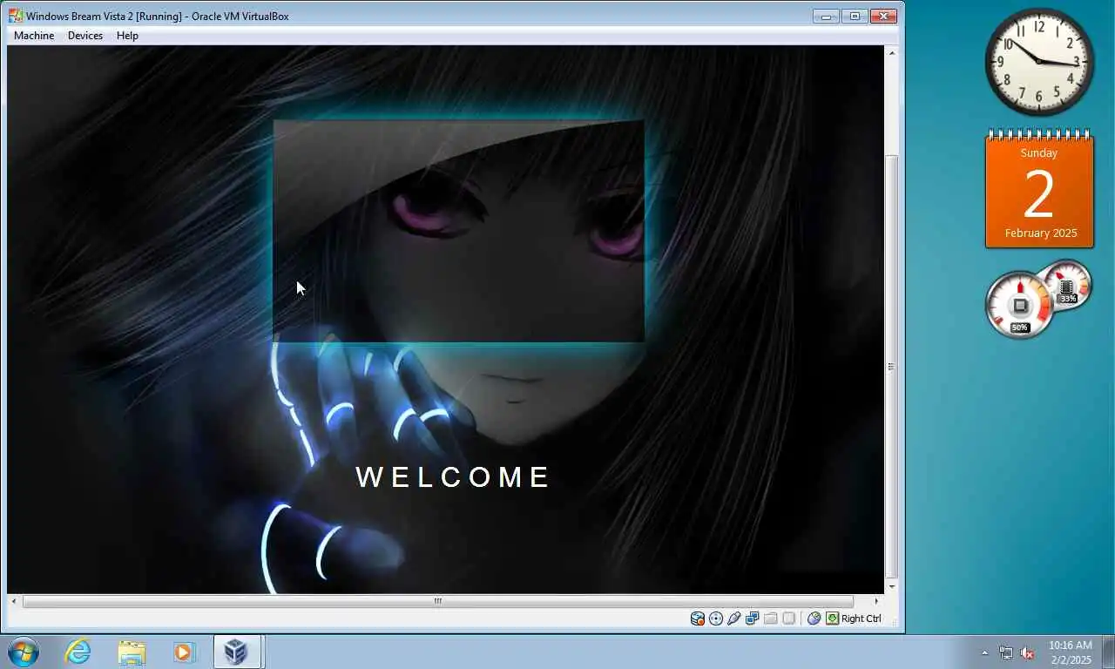The width and height of the screenshot is (1115, 669).
Task: Select the VirtualBox taskbar button
Action: [x=238, y=652]
